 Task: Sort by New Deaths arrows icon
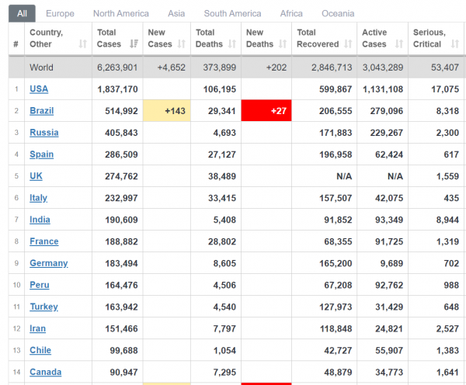[x=283, y=44]
